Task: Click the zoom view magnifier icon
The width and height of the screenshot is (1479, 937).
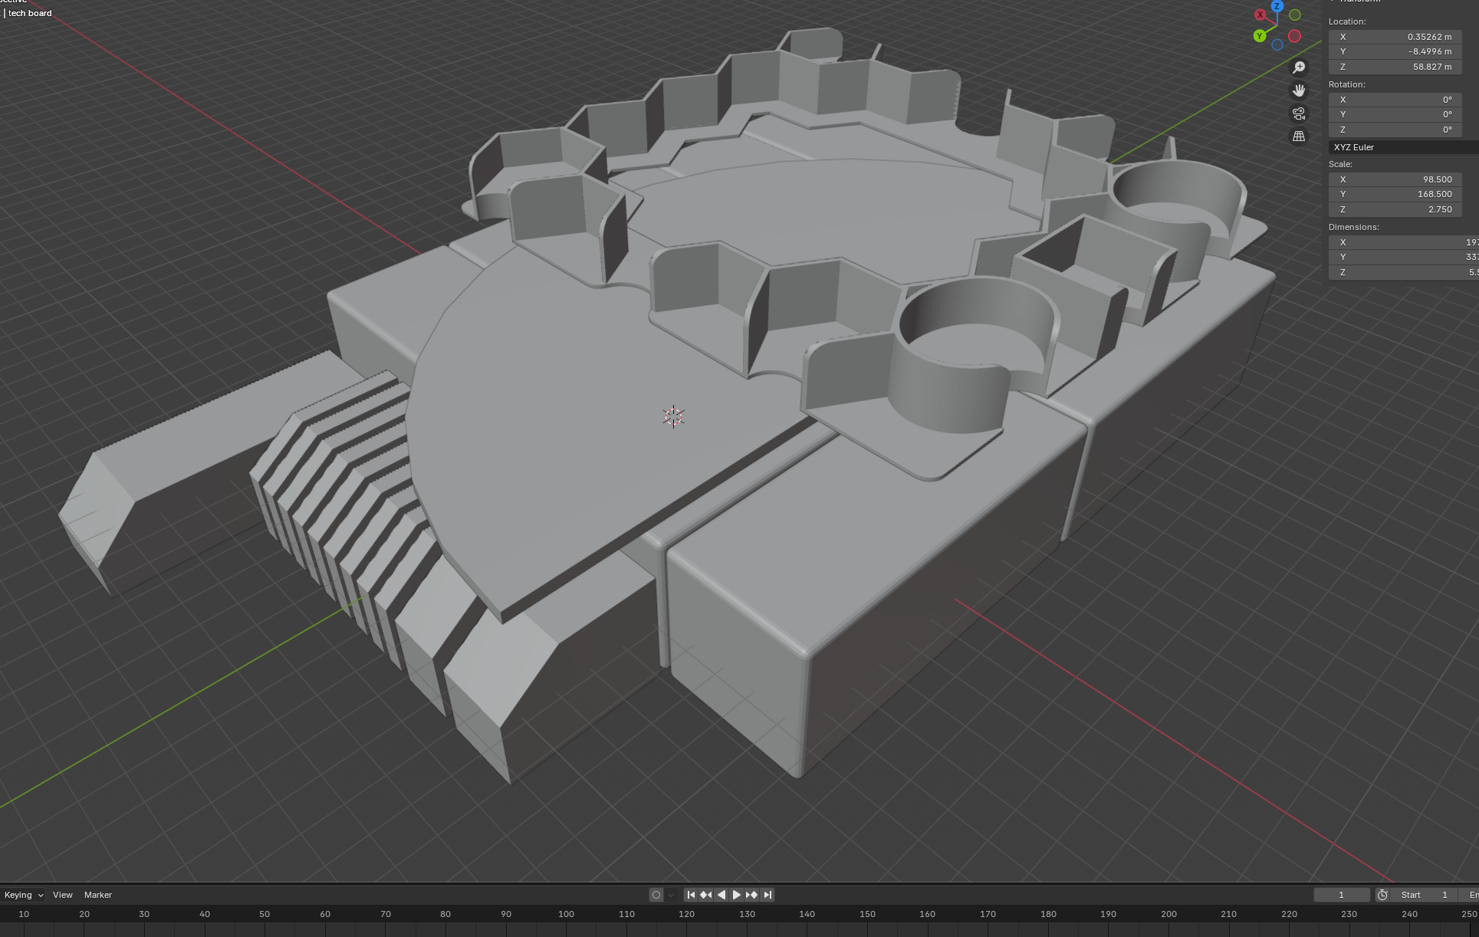Action: [1299, 67]
